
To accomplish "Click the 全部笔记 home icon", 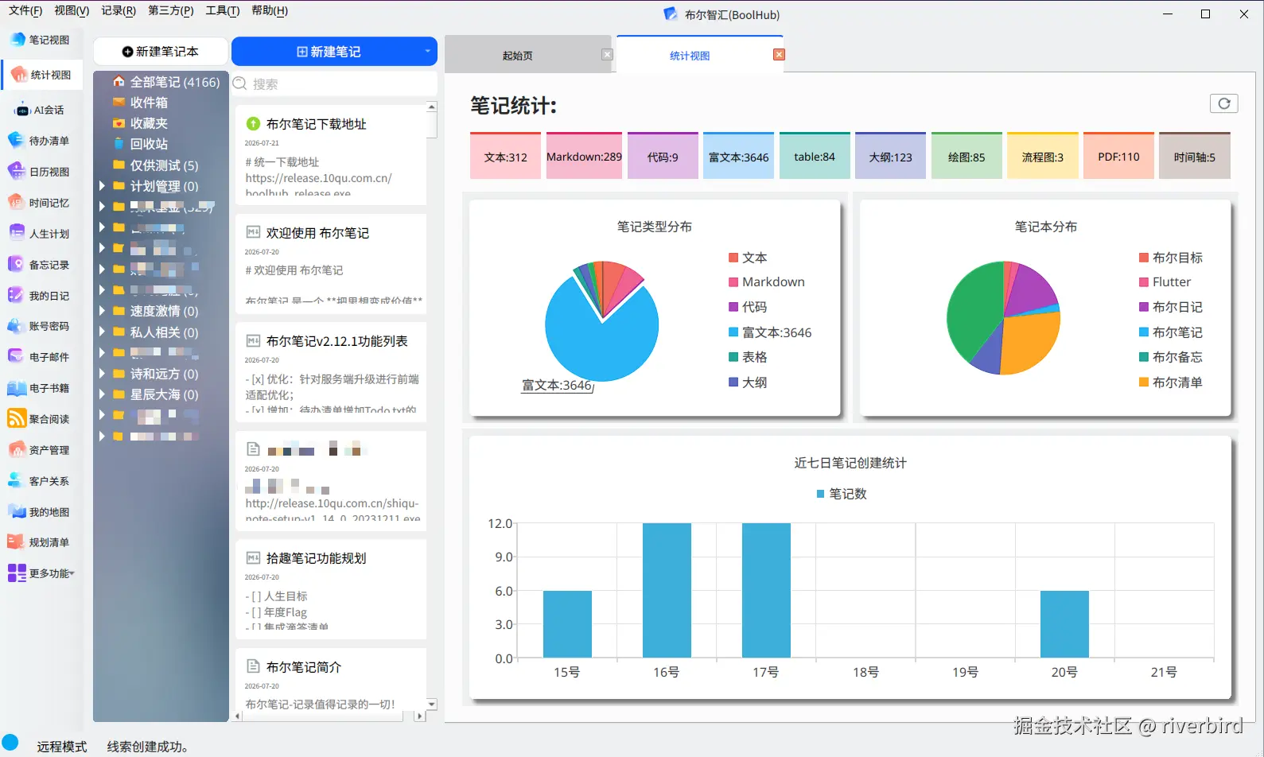I will click(119, 81).
